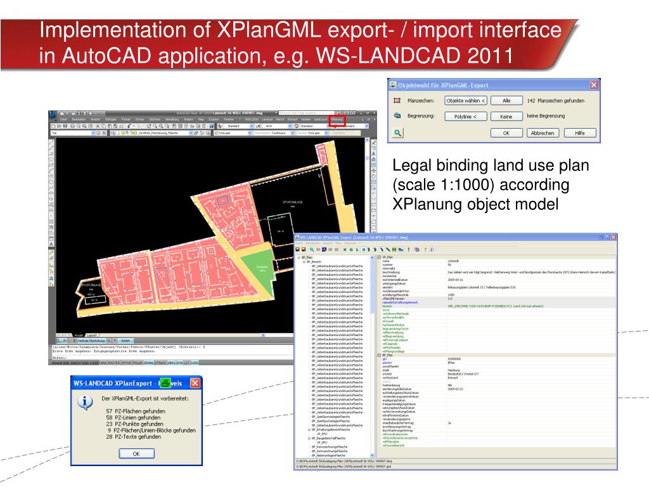The width and height of the screenshot is (649, 487).
Task: Switch to the Model tab in AutoCAD
Action: [79, 335]
